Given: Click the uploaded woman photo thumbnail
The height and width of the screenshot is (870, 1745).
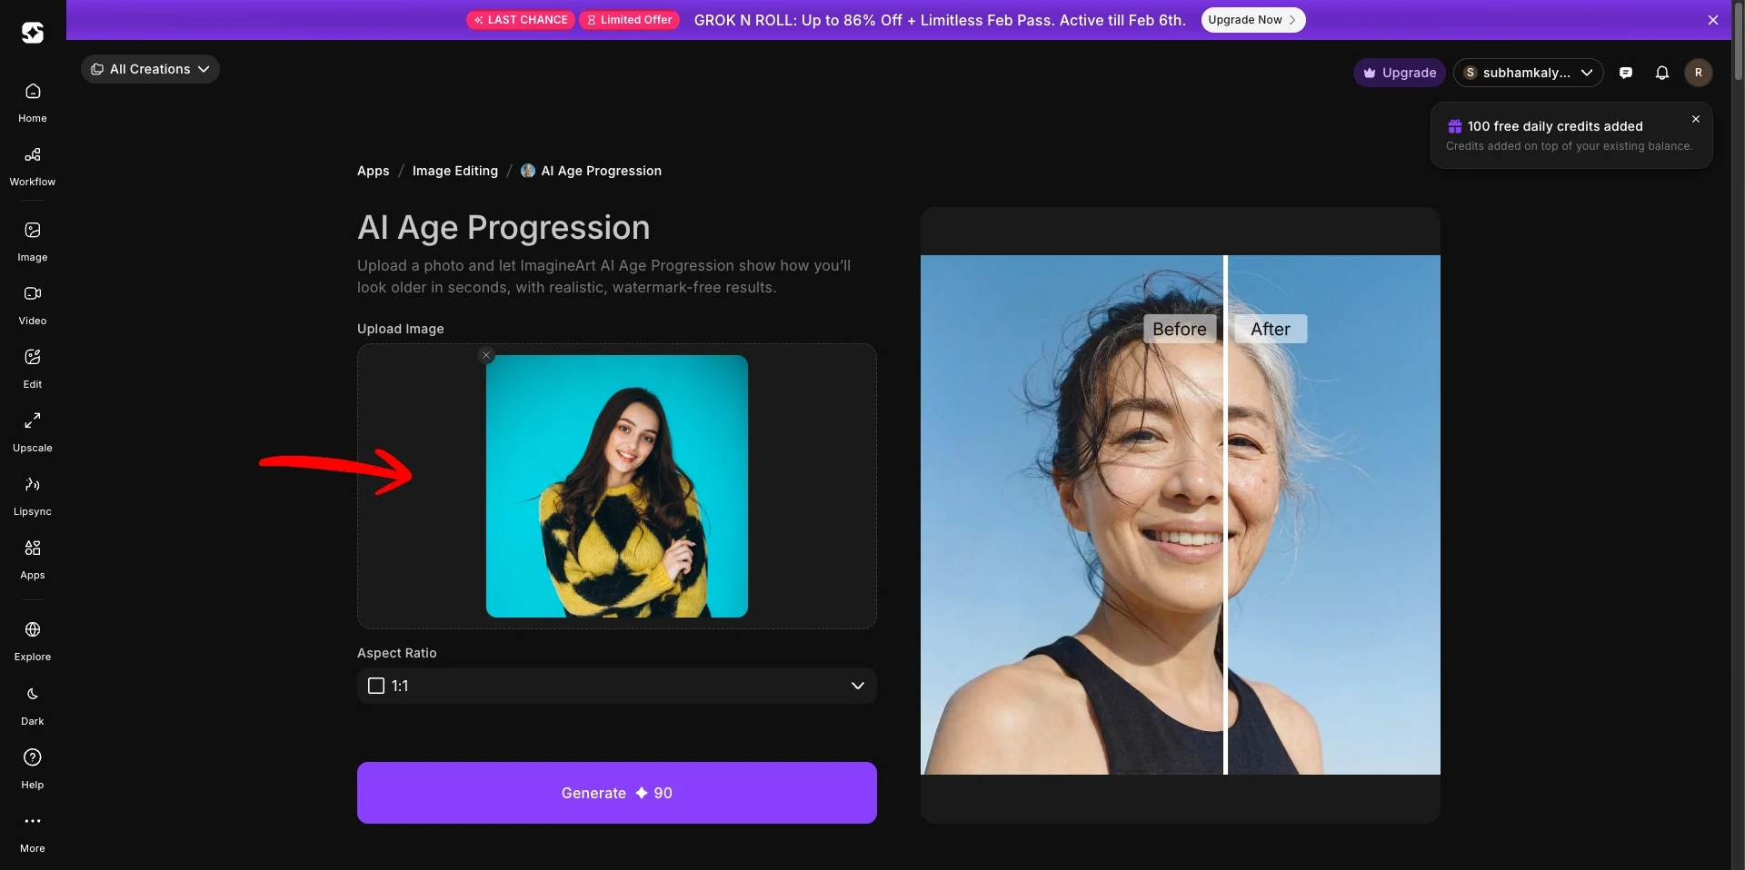Looking at the screenshot, I should (x=616, y=486).
